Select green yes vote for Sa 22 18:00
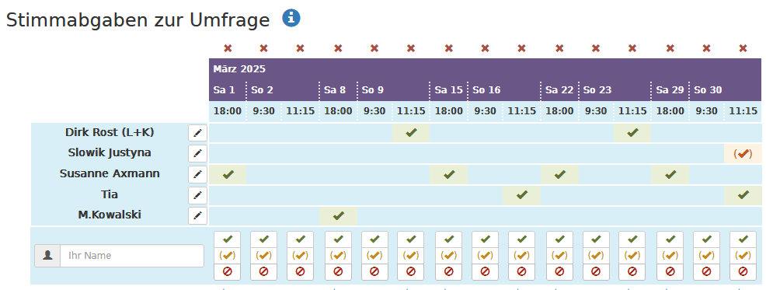Image resolution: width=766 pixels, height=290 pixels. pyautogui.click(x=560, y=239)
